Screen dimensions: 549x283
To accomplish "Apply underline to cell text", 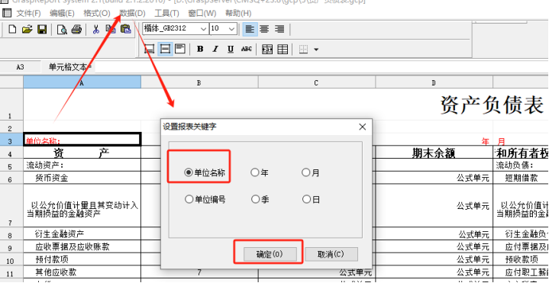I will pyautogui.click(x=231, y=49).
